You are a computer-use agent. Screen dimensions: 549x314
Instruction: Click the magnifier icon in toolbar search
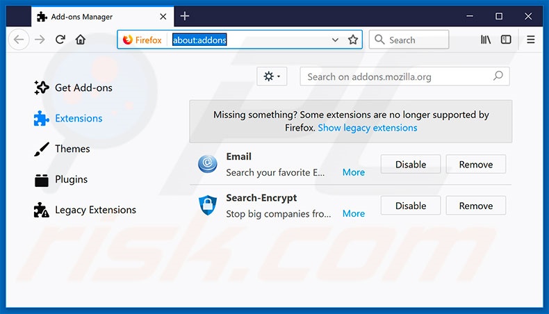click(x=379, y=39)
